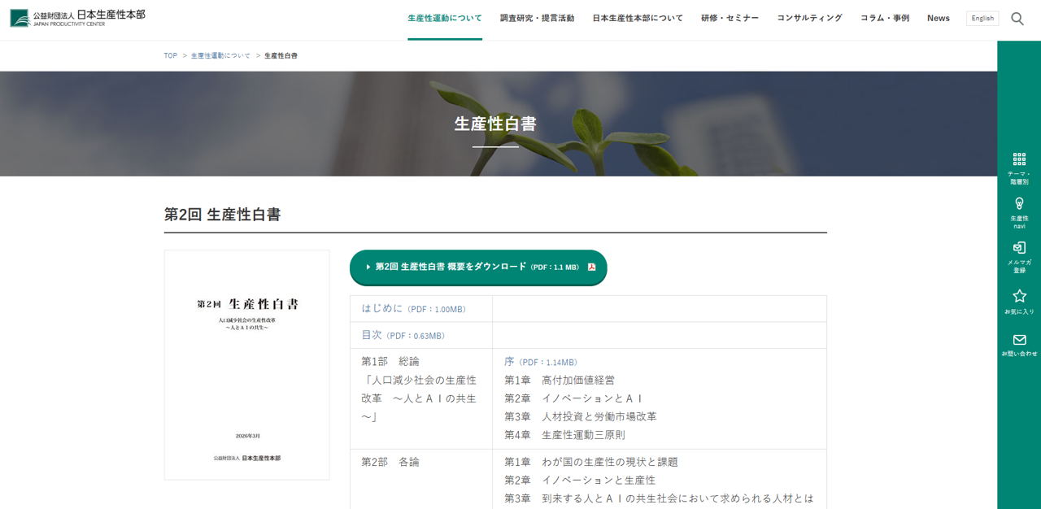The image size is (1041, 509).
Task: Click the PDF icon on download button
Action: [x=592, y=267]
